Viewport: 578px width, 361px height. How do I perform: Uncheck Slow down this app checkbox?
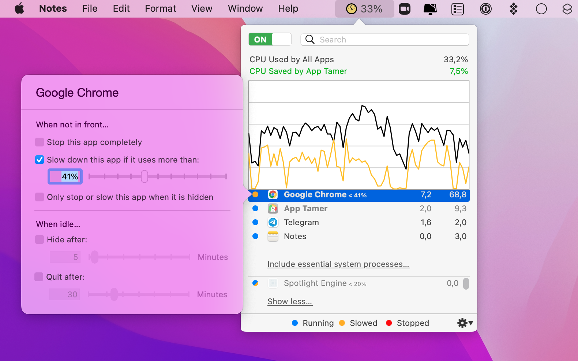coord(40,160)
